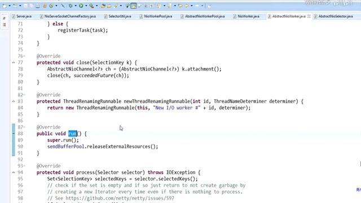
Task: Toggle the highlighted Mark Occurrences button
Action: tap(134, 6)
